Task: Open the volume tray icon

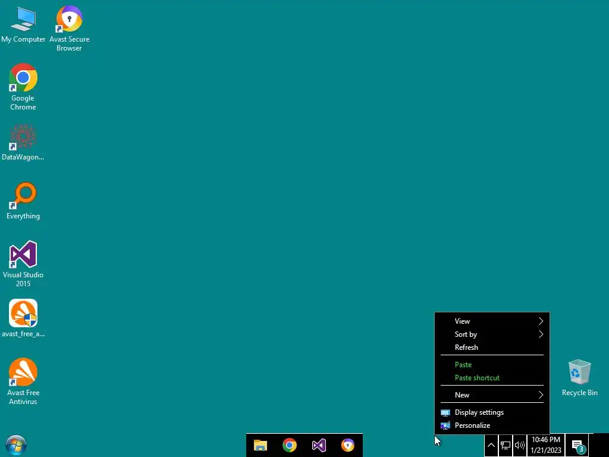Action: 520,445
